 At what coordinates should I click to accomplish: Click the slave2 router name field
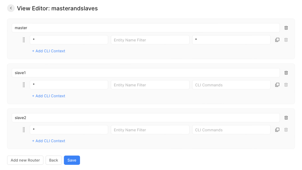click(x=146, y=118)
